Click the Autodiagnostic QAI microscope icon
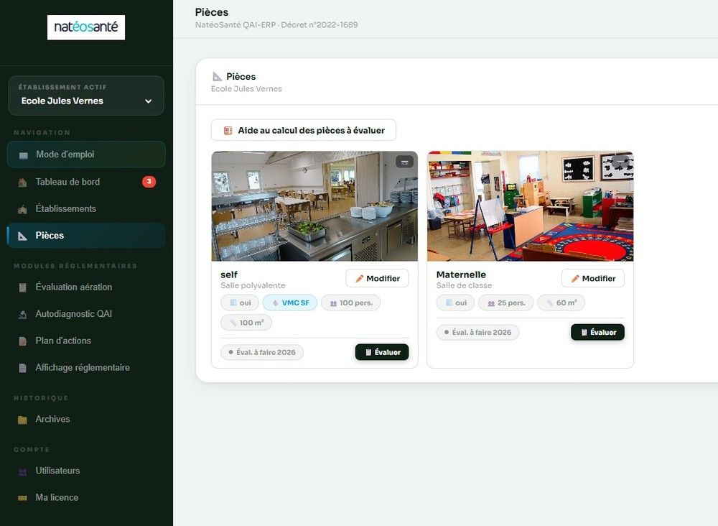Image resolution: width=718 pixels, height=526 pixels. click(x=22, y=315)
